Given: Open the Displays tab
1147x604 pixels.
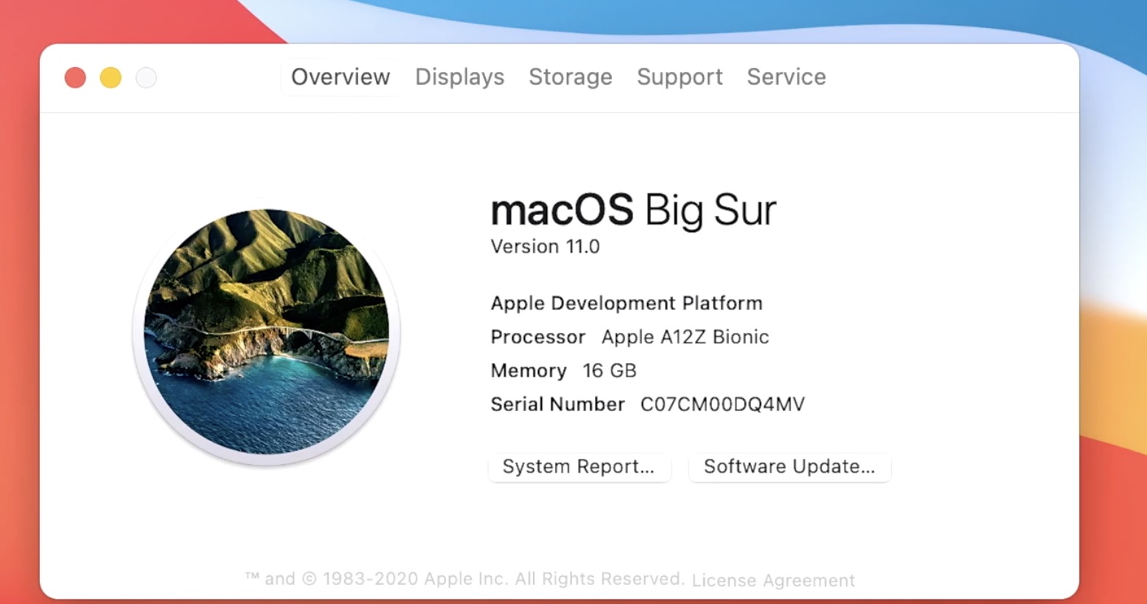Looking at the screenshot, I should pos(460,77).
